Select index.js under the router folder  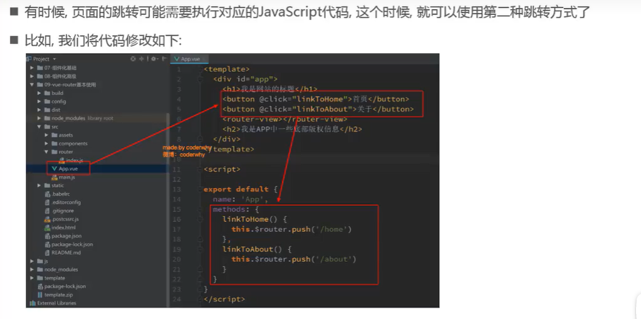[x=75, y=160]
